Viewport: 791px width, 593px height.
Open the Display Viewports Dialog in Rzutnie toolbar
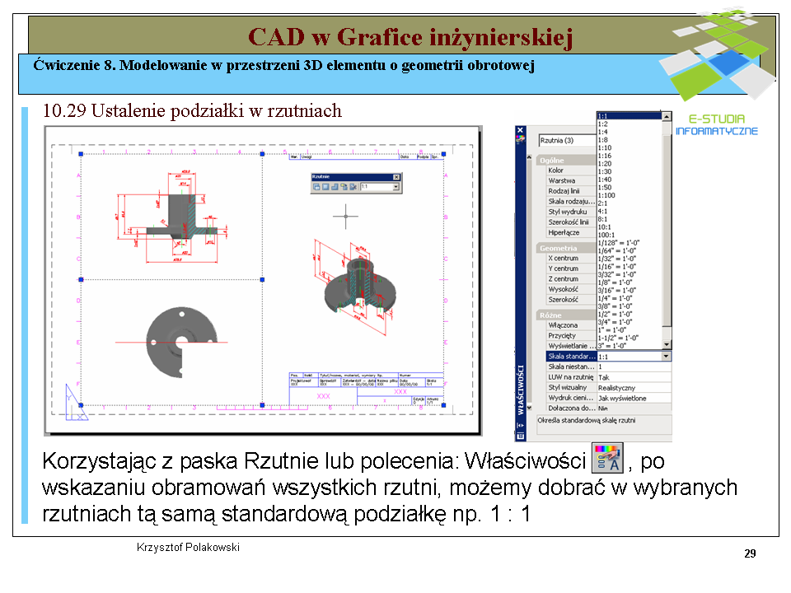[x=316, y=187]
